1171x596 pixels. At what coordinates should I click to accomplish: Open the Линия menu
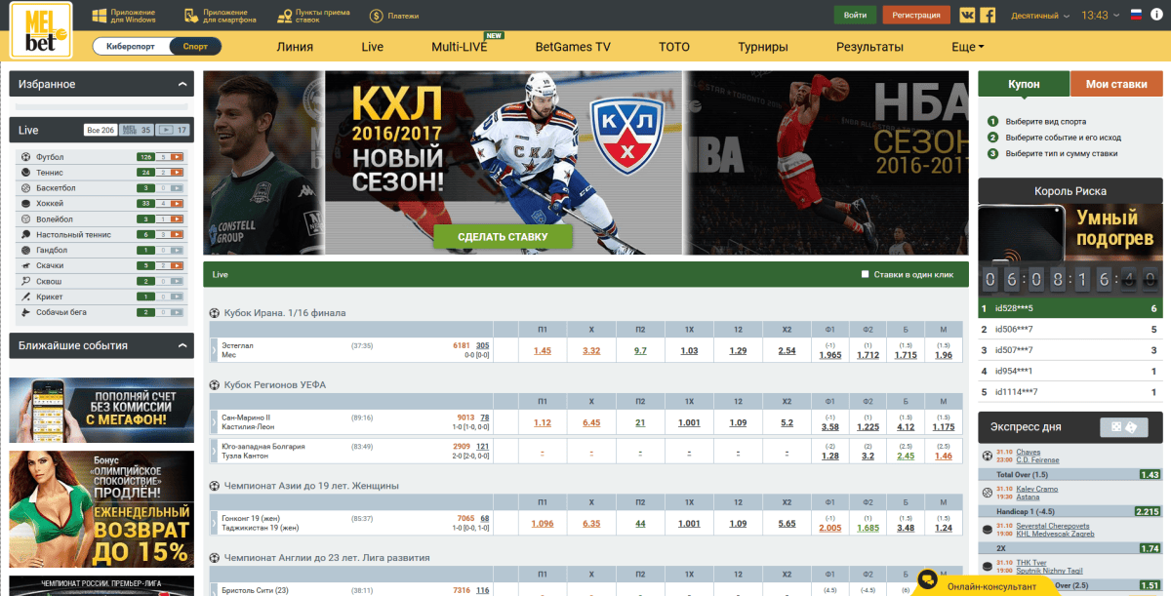[295, 47]
